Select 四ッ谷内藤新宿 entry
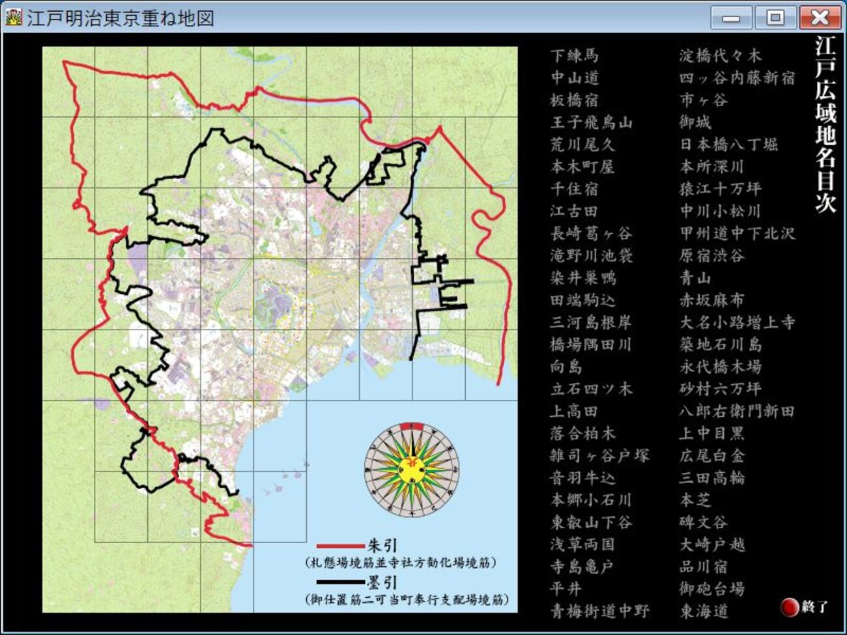Screen dimensions: 847x635 click(x=738, y=78)
